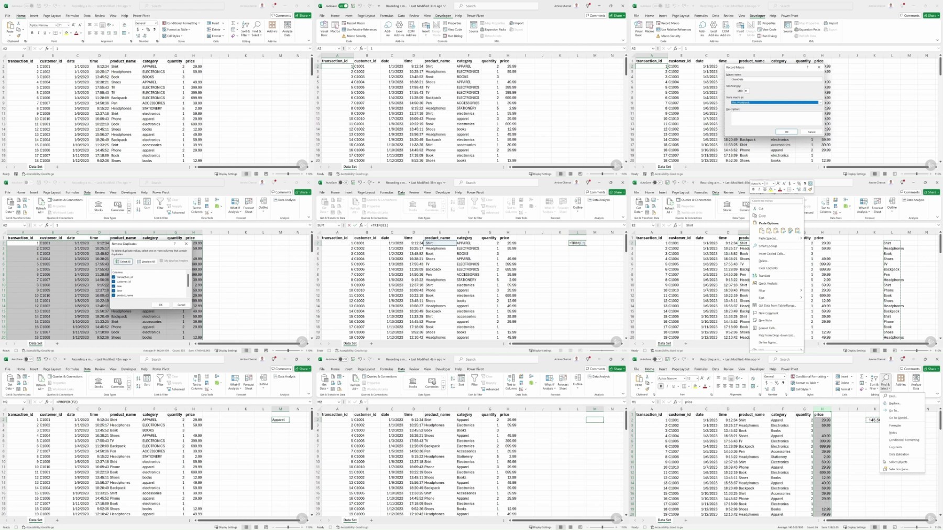Click OK in the Remove Duplicates dialog
This screenshot has width=943, height=530.
(160, 305)
